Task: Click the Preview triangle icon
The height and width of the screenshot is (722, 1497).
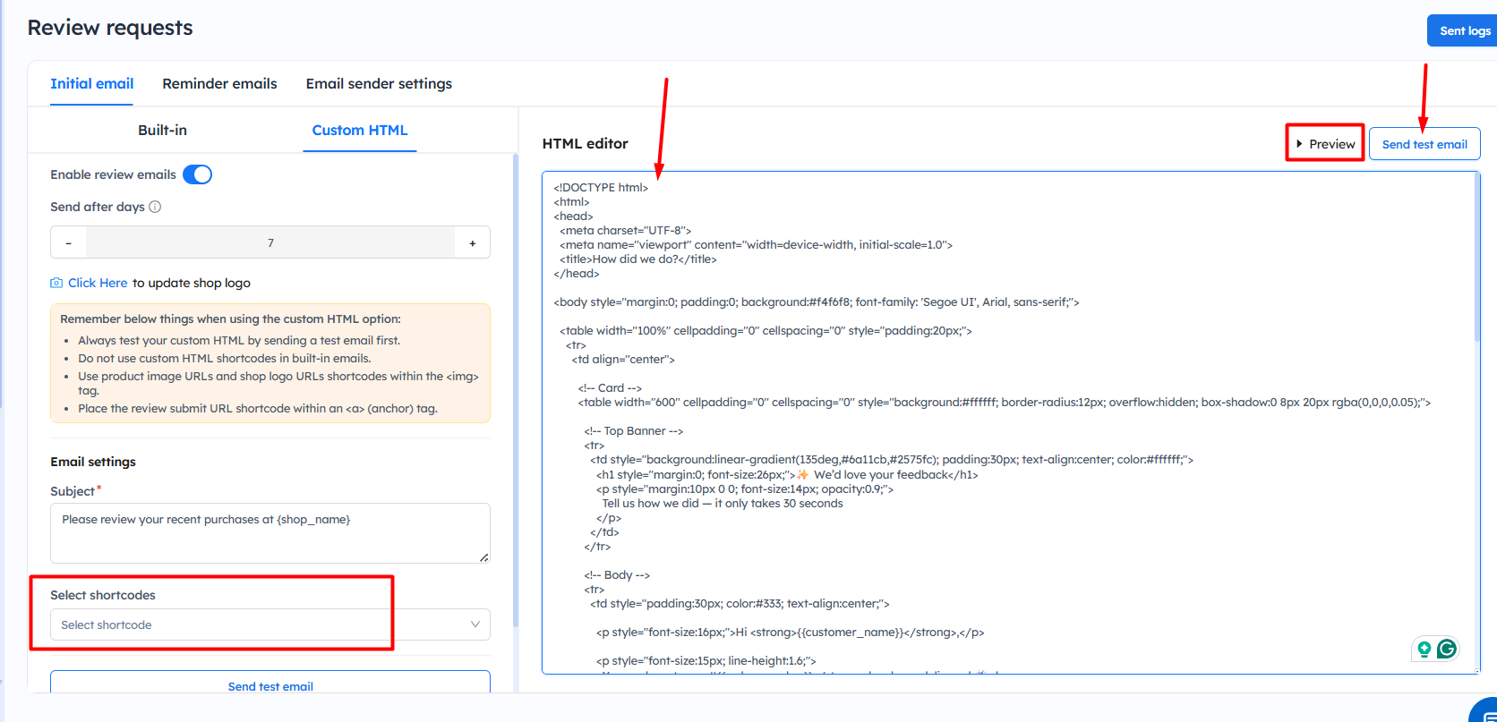Action: pos(1299,144)
